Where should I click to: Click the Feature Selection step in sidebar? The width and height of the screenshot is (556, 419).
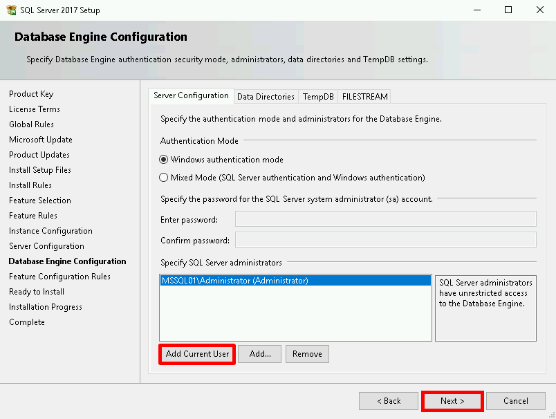tap(40, 201)
